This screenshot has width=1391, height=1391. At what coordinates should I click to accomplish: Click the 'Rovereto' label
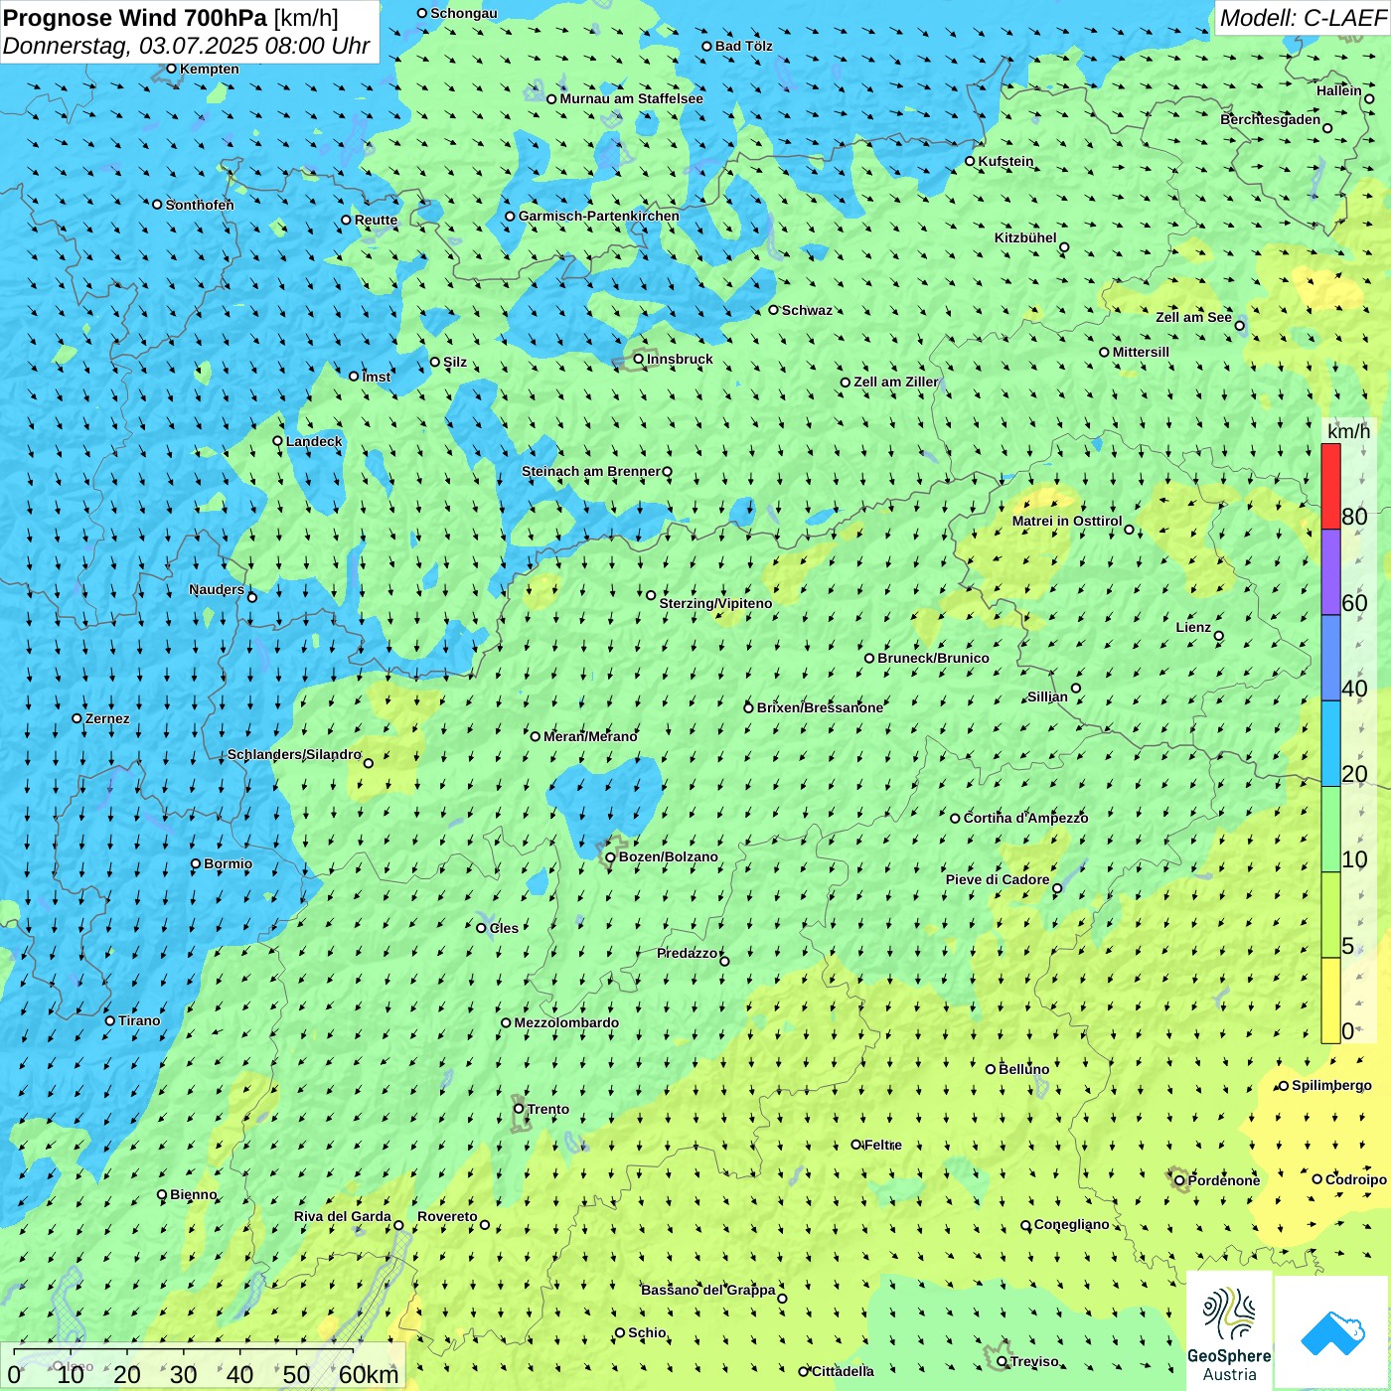click(447, 1216)
